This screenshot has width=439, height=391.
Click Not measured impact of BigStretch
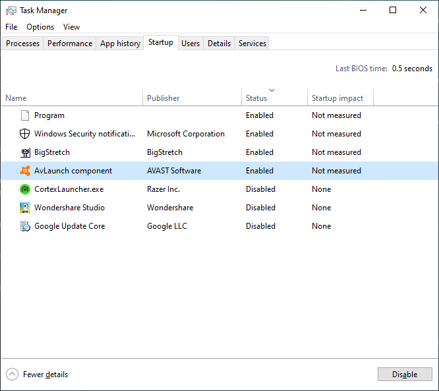point(336,152)
